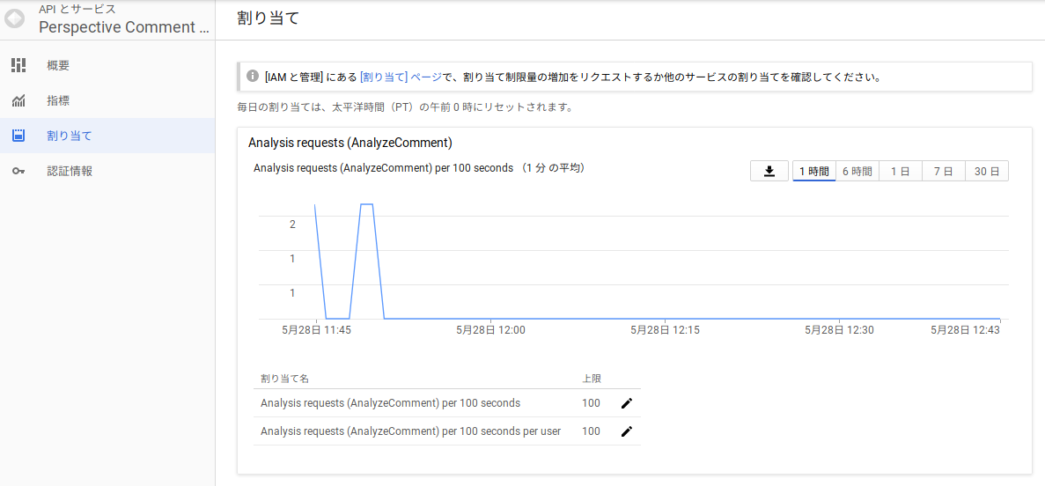Click the second peak on the line chart
The height and width of the screenshot is (486, 1045).
point(367,204)
